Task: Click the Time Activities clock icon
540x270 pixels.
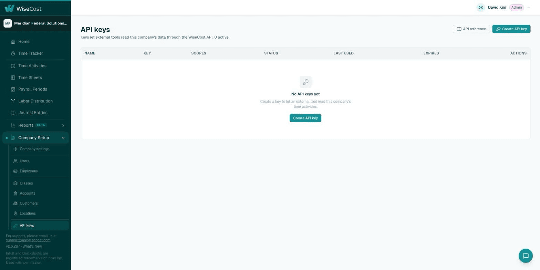Action: tap(13, 66)
